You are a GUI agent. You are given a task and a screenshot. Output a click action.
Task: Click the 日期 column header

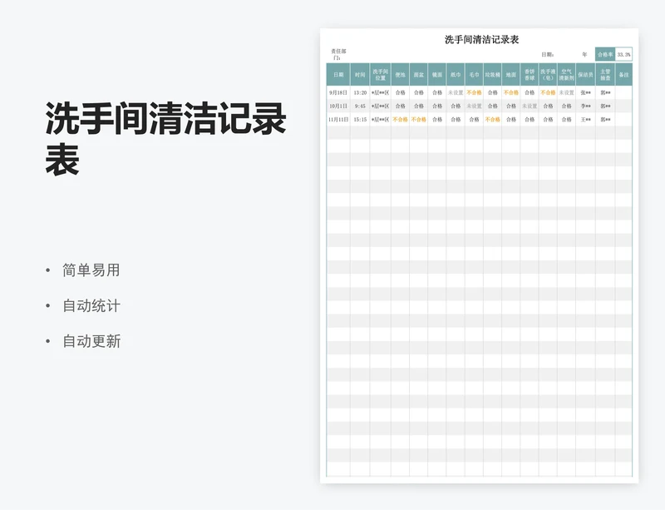coord(338,75)
